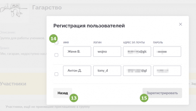Check the box for Антон Д. row

tap(56, 74)
